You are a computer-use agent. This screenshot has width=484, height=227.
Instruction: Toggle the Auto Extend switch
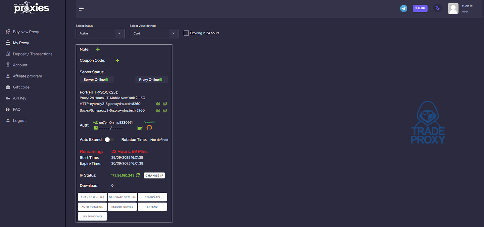pos(109,139)
